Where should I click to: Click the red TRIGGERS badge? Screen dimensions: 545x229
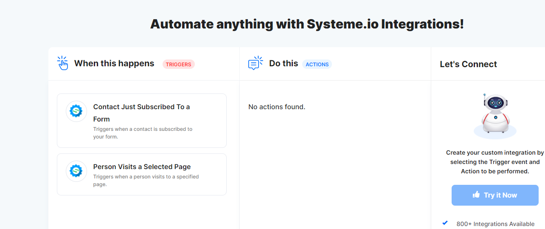pyautogui.click(x=179, y=64)
